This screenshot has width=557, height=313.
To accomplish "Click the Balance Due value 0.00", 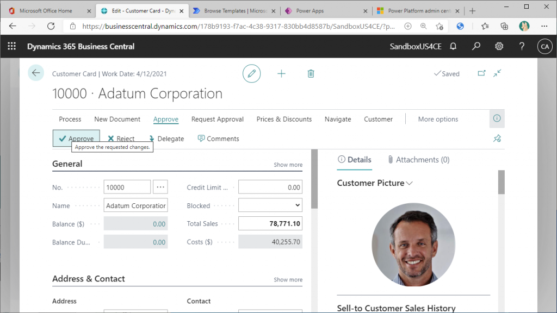I will coord(159,242).
